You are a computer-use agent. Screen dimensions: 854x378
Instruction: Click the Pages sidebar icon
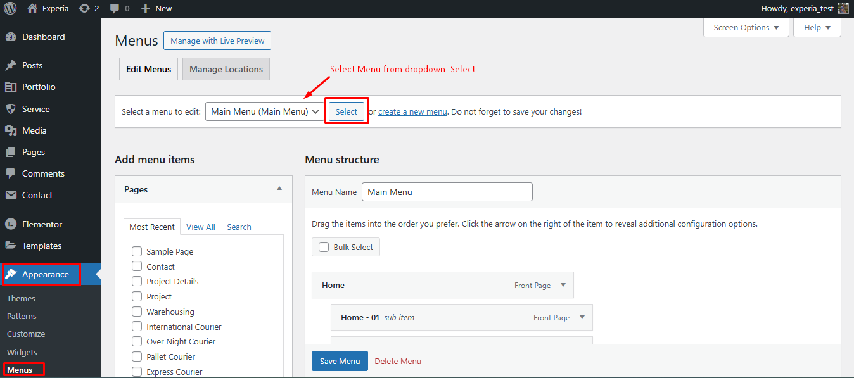[x=11, y=152]
